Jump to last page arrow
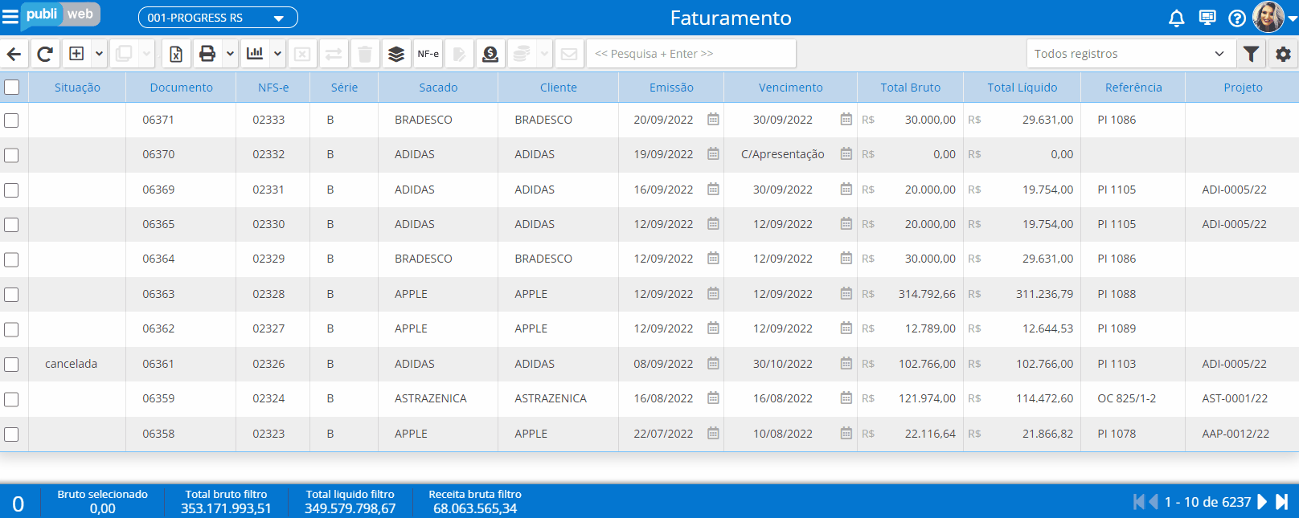This screenshot has height=518, width=1299. pos(1282,502)
